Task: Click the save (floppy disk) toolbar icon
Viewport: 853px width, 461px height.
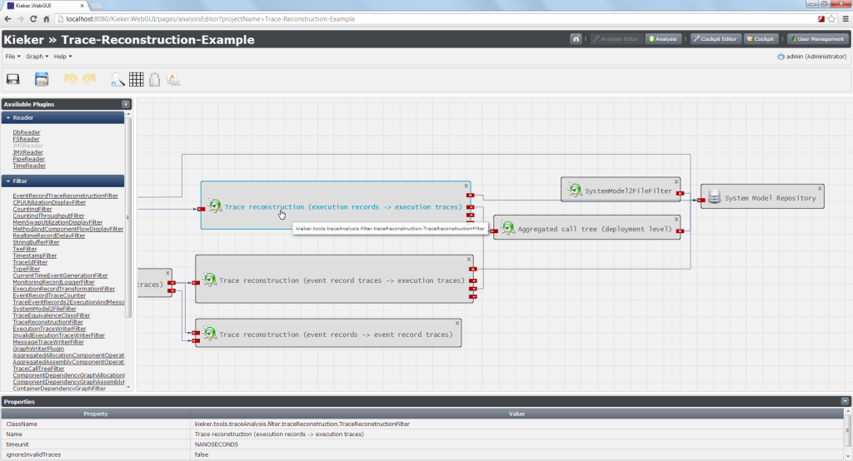Action: (x=13, y=79)
